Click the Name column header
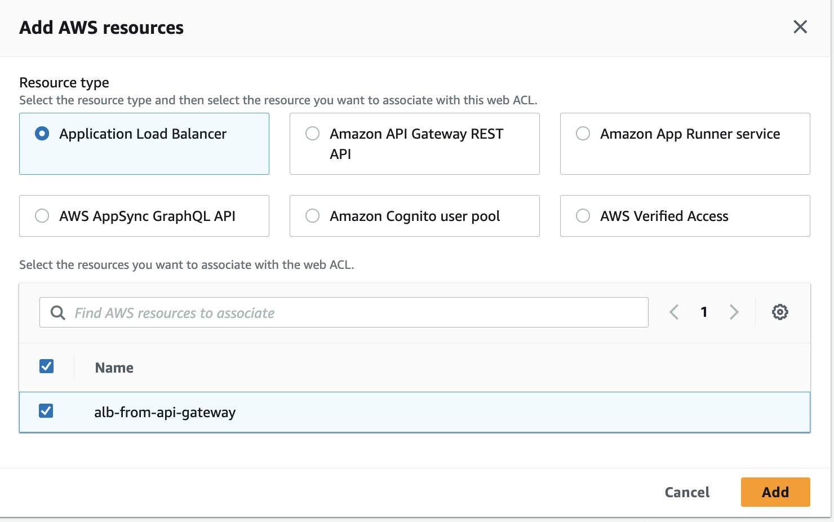The width and height of the screenshot is (834, 522). click(x=114, y=367)
